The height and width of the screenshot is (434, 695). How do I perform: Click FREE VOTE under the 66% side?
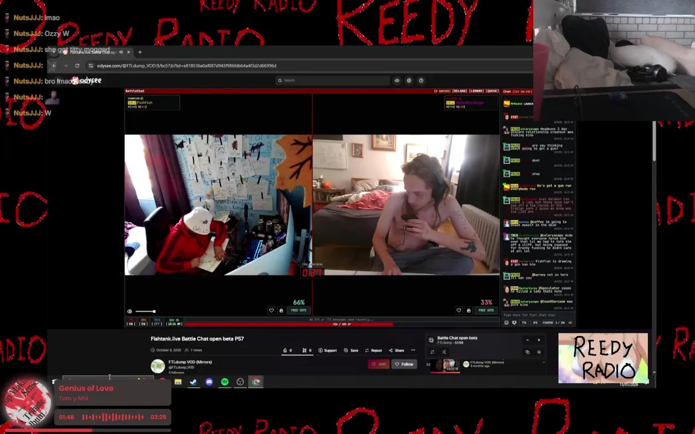point(299,310)
